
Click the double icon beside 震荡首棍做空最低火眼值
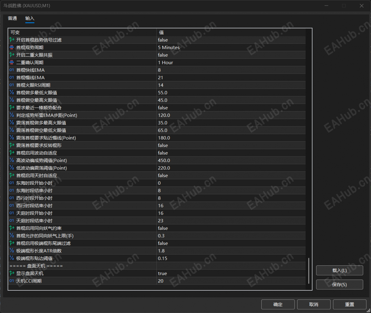(12, 130)
